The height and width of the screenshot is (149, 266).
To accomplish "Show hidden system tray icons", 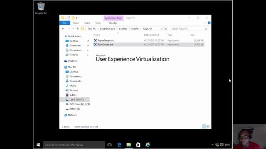I will point(212,145).
